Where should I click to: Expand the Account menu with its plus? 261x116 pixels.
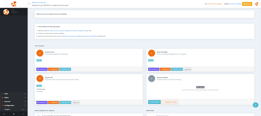click(x=25, y=102)
